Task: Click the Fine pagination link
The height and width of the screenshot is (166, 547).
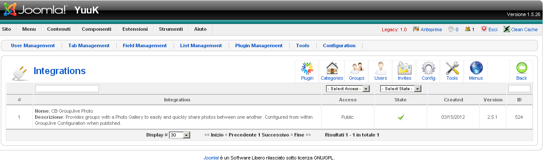Action: tap(299, 135)
